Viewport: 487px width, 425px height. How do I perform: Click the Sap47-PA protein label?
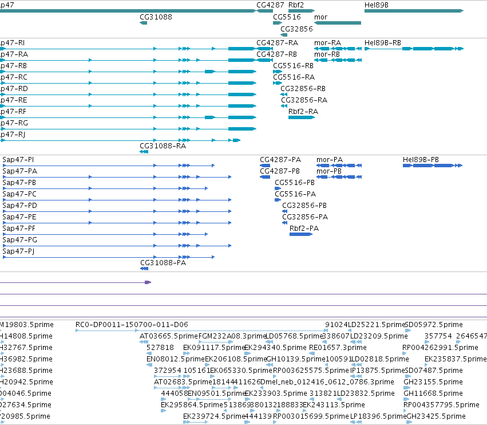tap(20, 171)
